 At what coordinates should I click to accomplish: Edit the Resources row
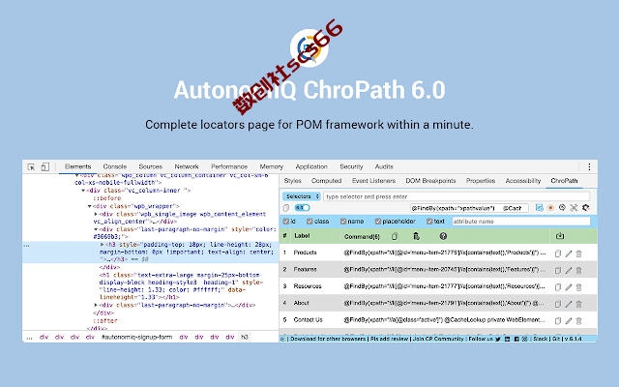click(x=569, y=287)
